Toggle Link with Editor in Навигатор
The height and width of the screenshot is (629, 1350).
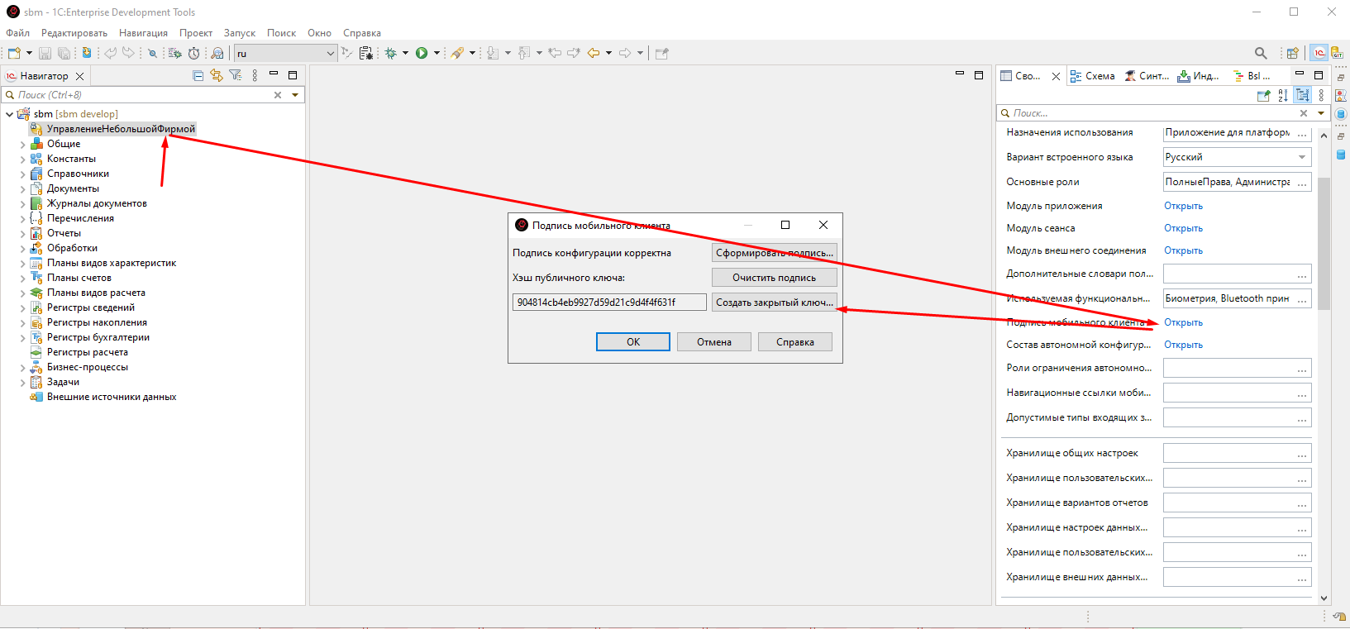[x=217, y=75]
